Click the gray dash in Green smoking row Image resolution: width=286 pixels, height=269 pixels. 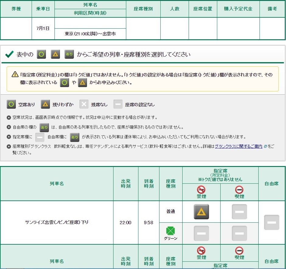click(x=239, y=233)
